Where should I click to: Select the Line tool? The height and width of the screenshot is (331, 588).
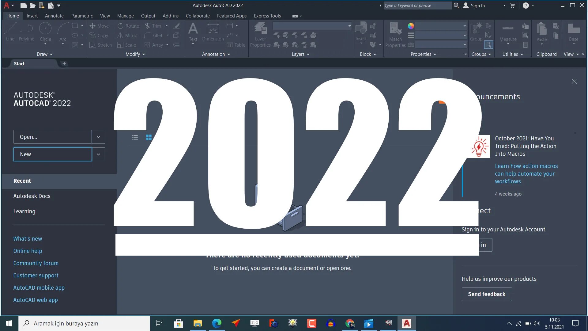click(x=10, y=32)
